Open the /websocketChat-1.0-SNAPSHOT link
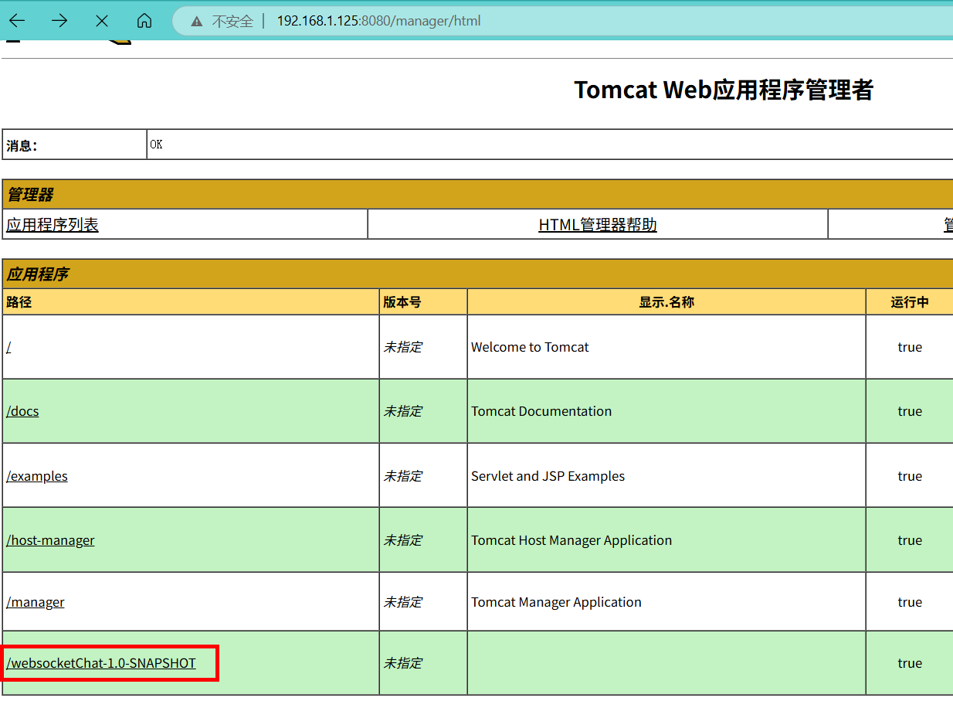This screenshot has width=953, height=701. 101,663
